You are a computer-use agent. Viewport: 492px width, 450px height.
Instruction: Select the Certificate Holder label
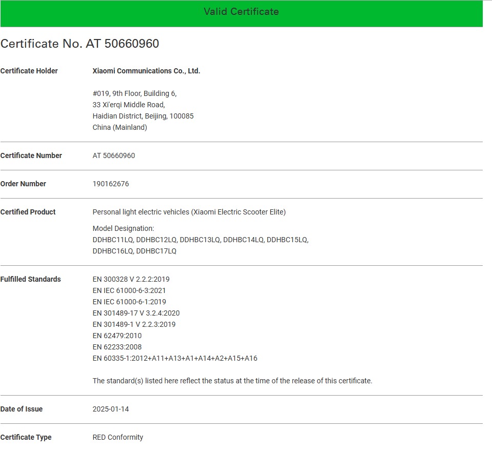click(x=29, y=71)
